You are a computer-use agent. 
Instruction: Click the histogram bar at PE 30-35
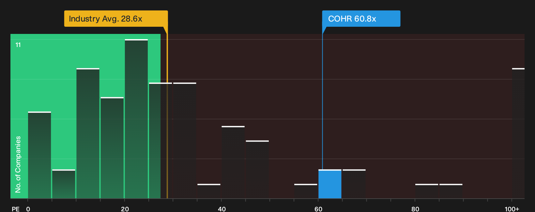[185, 141]
